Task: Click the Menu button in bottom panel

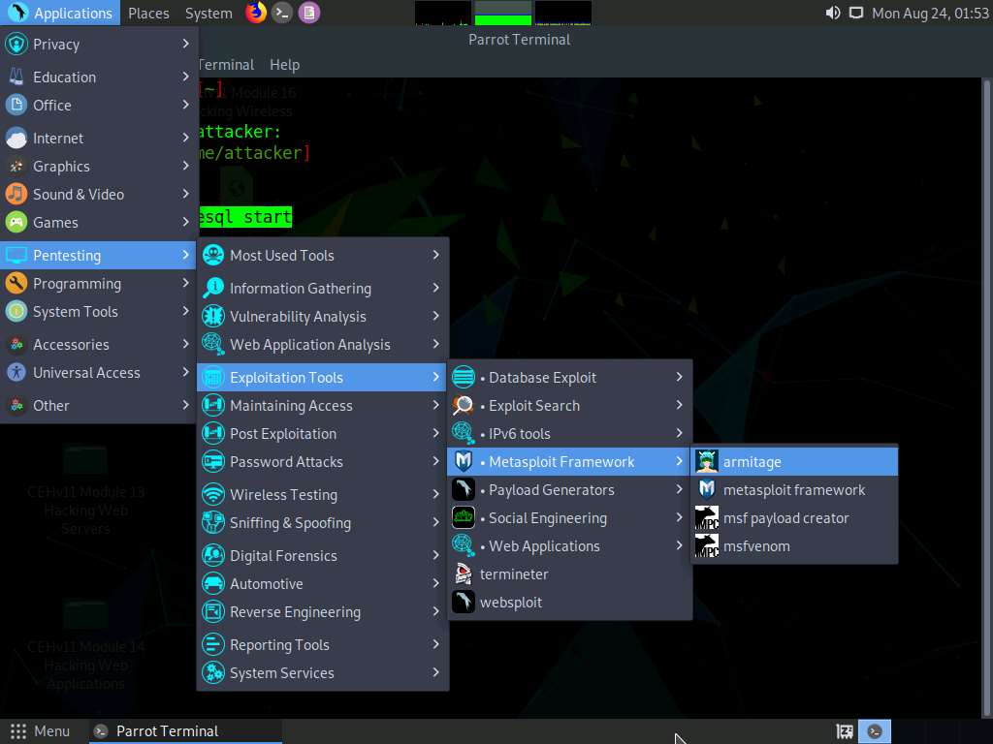Action: (39, 731)
